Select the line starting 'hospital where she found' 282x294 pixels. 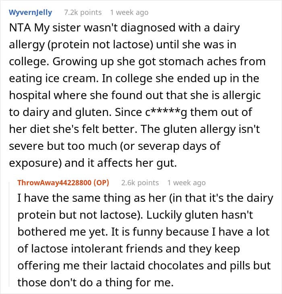pyautogui.click(x=135, y=95)
